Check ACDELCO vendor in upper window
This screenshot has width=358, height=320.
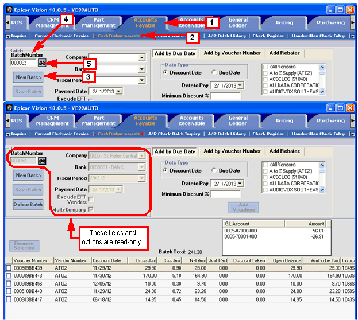pyautogui.click(x=265, y=79)
